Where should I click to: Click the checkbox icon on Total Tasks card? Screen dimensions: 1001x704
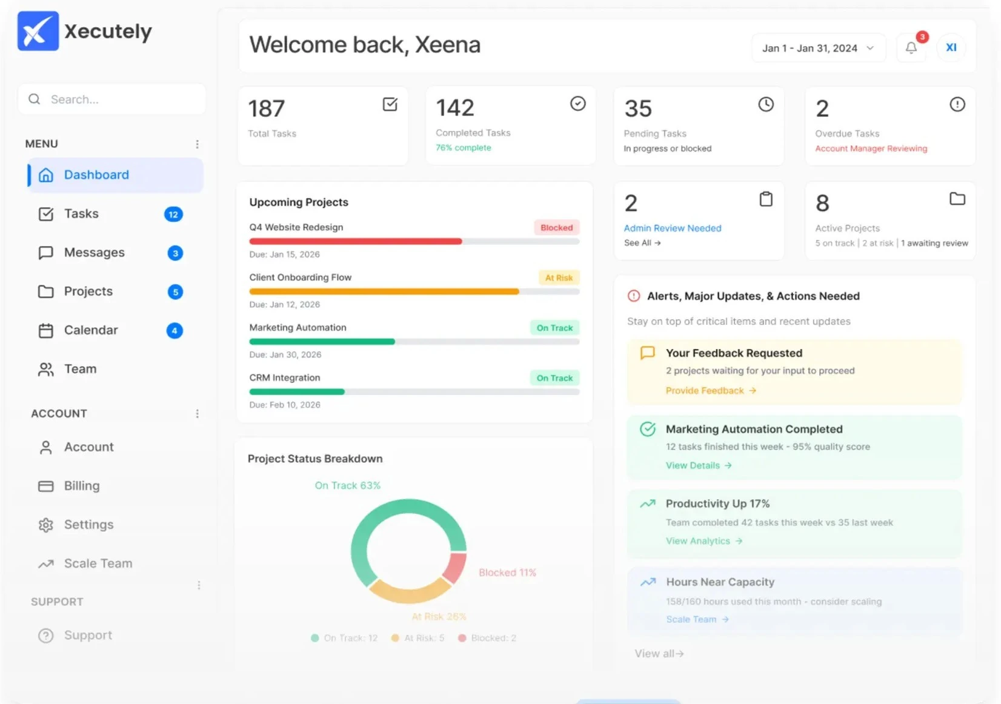point(390,104)
